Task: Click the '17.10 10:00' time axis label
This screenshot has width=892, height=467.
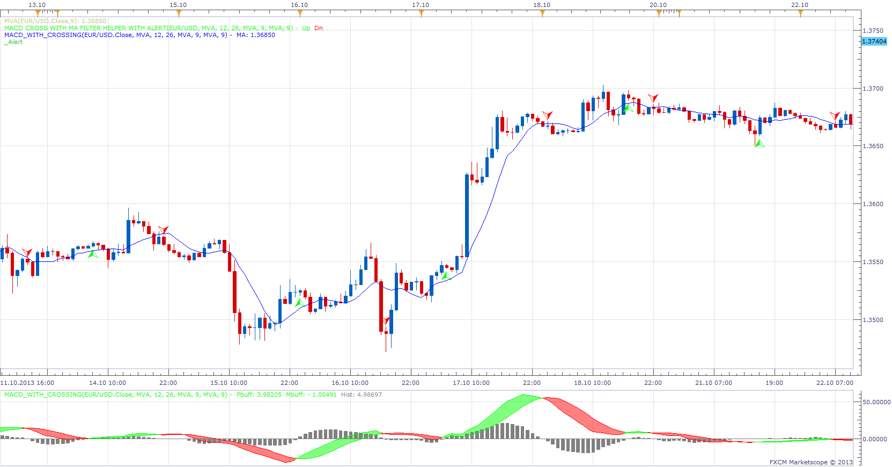Action: pyautogui.click(x=471, y=383)
